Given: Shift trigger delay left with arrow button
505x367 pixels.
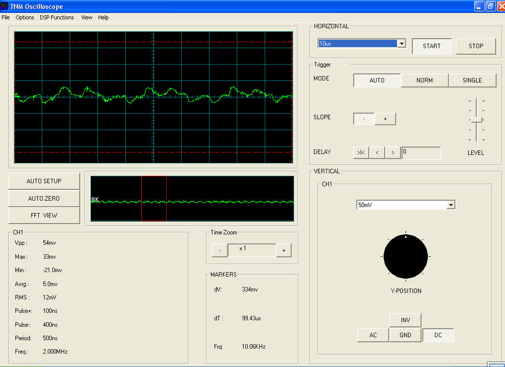Looking at the screenshot, I should 377,153.
